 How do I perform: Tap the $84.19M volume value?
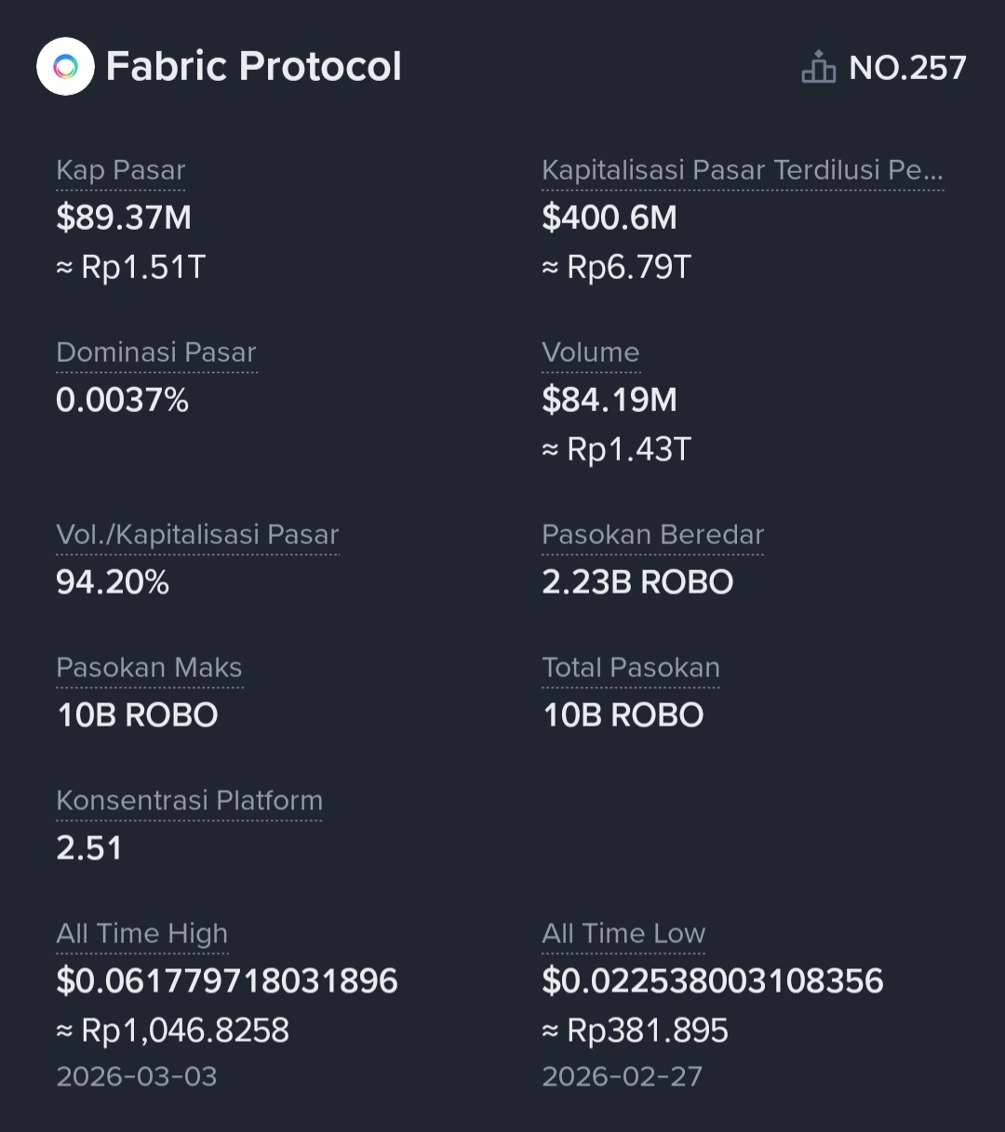click(x=610, y=400)
